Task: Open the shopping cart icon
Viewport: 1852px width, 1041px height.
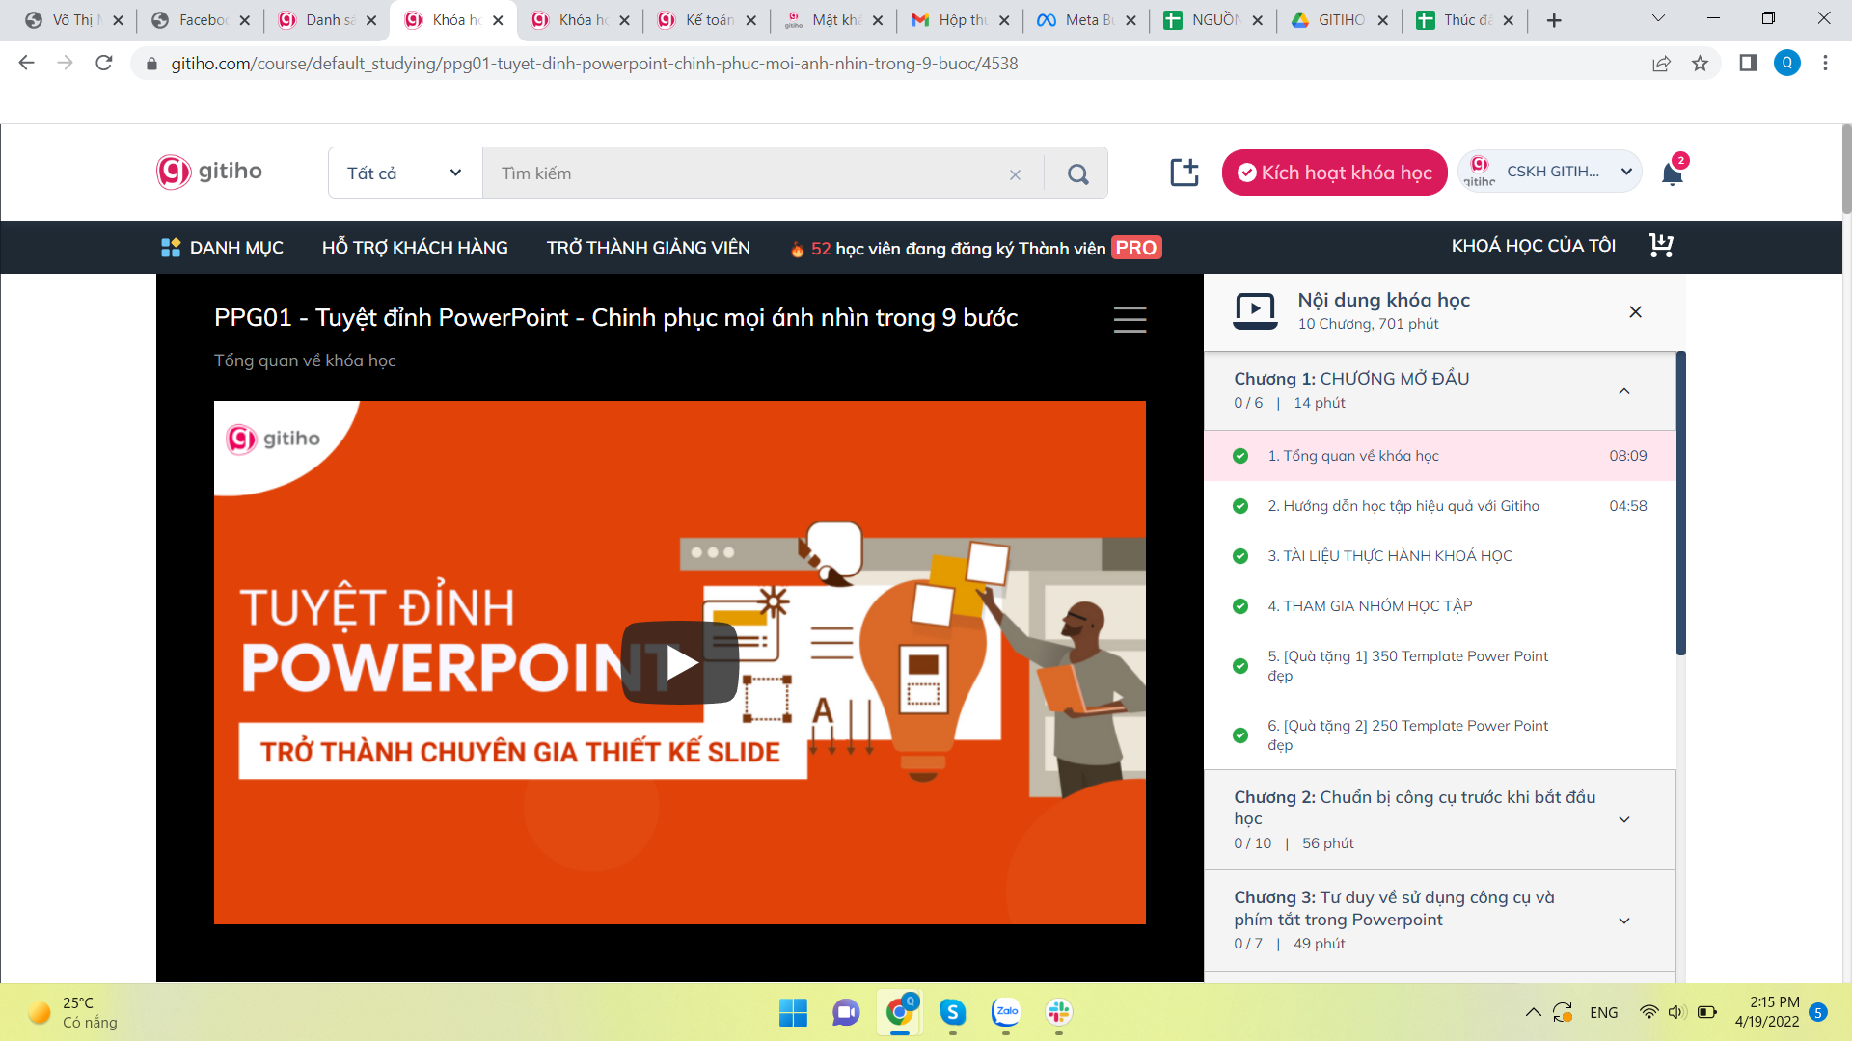Action: pyautogui.click(x=1661, y=246)
